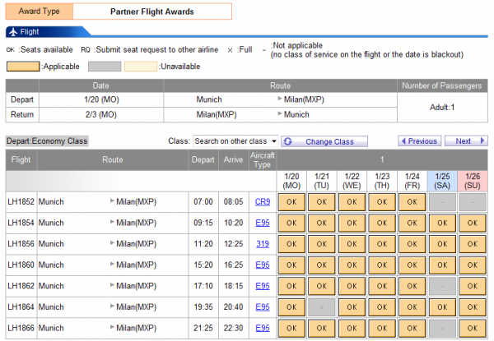Click the refresh icon on Change Class

[x=288, y=141]
